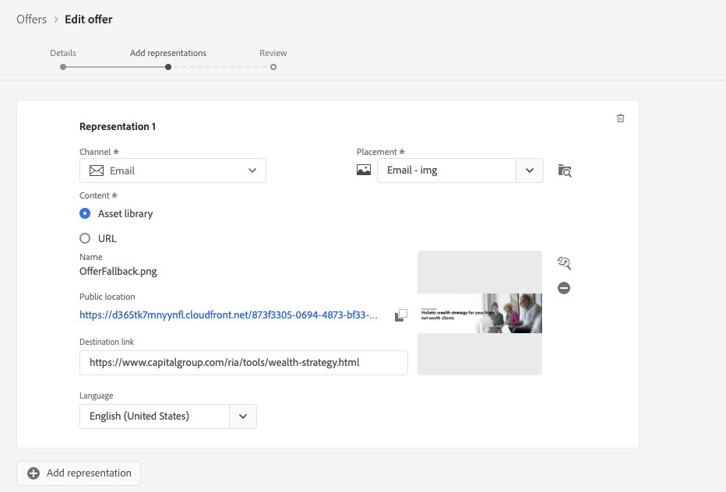Click the replace asset search icon

(564, 263)
